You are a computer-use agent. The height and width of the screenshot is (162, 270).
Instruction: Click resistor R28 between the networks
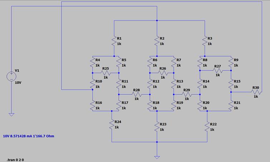point(136,95)
